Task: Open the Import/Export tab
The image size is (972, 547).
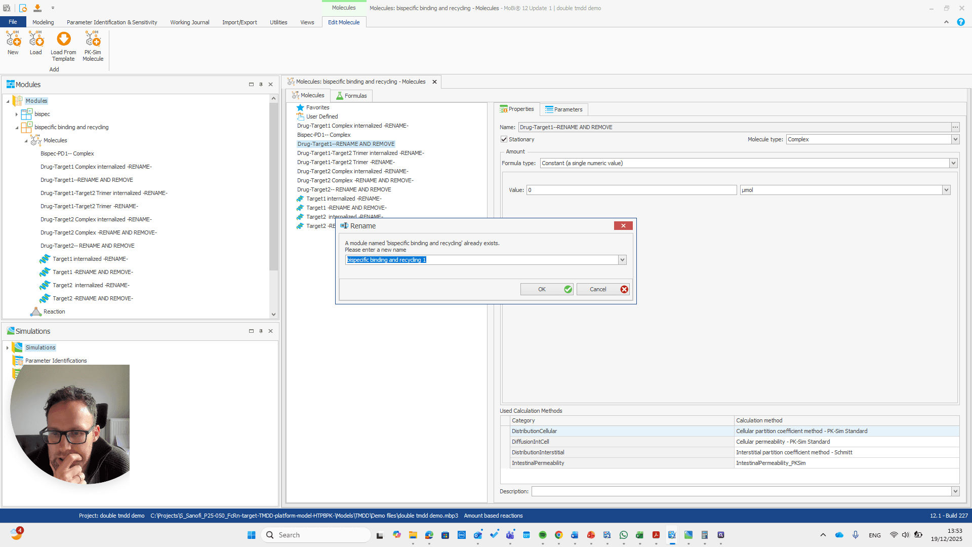Action: [239, 22]
